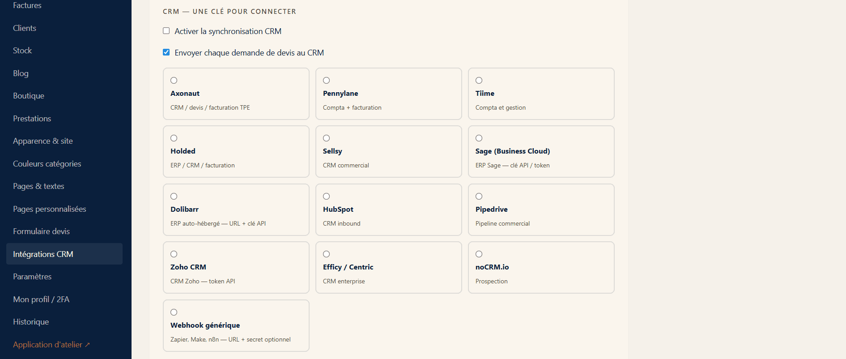Select Intégrations CRM sidebar item

64,254
